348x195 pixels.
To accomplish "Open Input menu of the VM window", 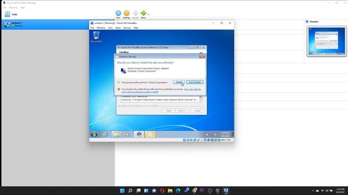I will click(118, 28).
